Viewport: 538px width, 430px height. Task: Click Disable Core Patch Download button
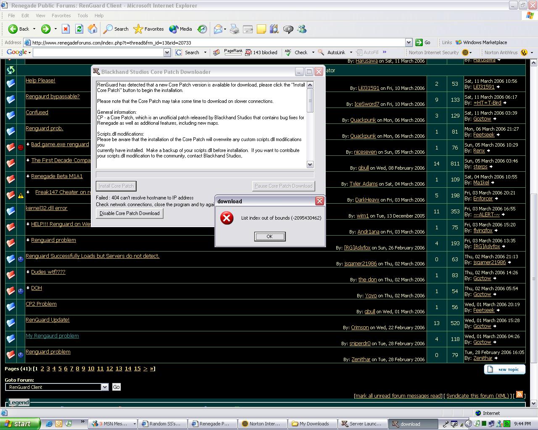tap(129, 213)
